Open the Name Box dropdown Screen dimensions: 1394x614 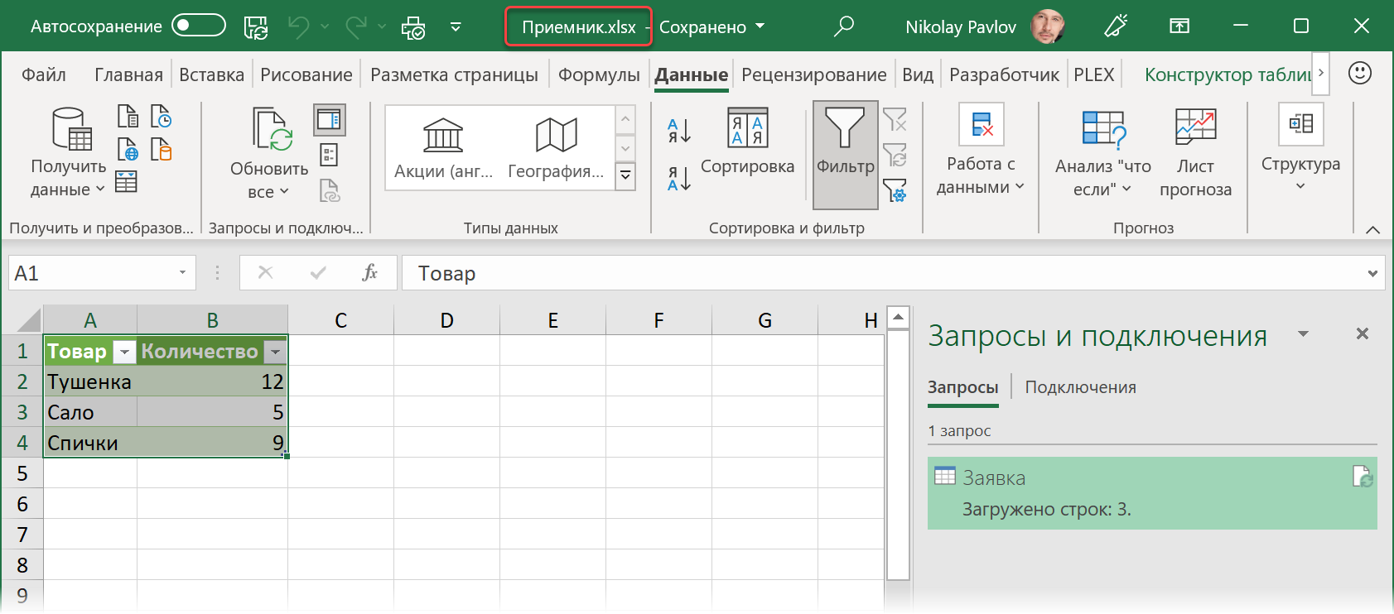pyautogui.click(x=182, y=272)
